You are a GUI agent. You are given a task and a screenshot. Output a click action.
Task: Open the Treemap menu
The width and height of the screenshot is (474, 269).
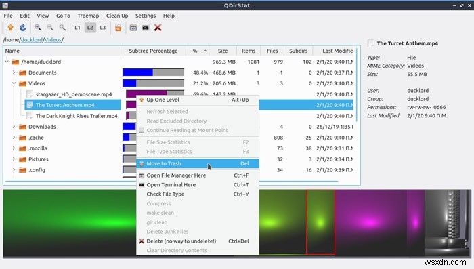point(88,16)
